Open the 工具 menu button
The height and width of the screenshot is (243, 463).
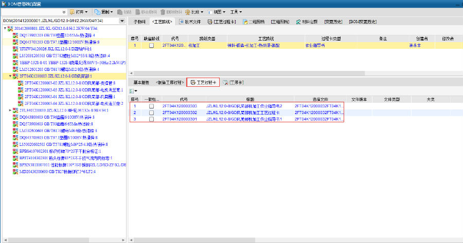237,11
